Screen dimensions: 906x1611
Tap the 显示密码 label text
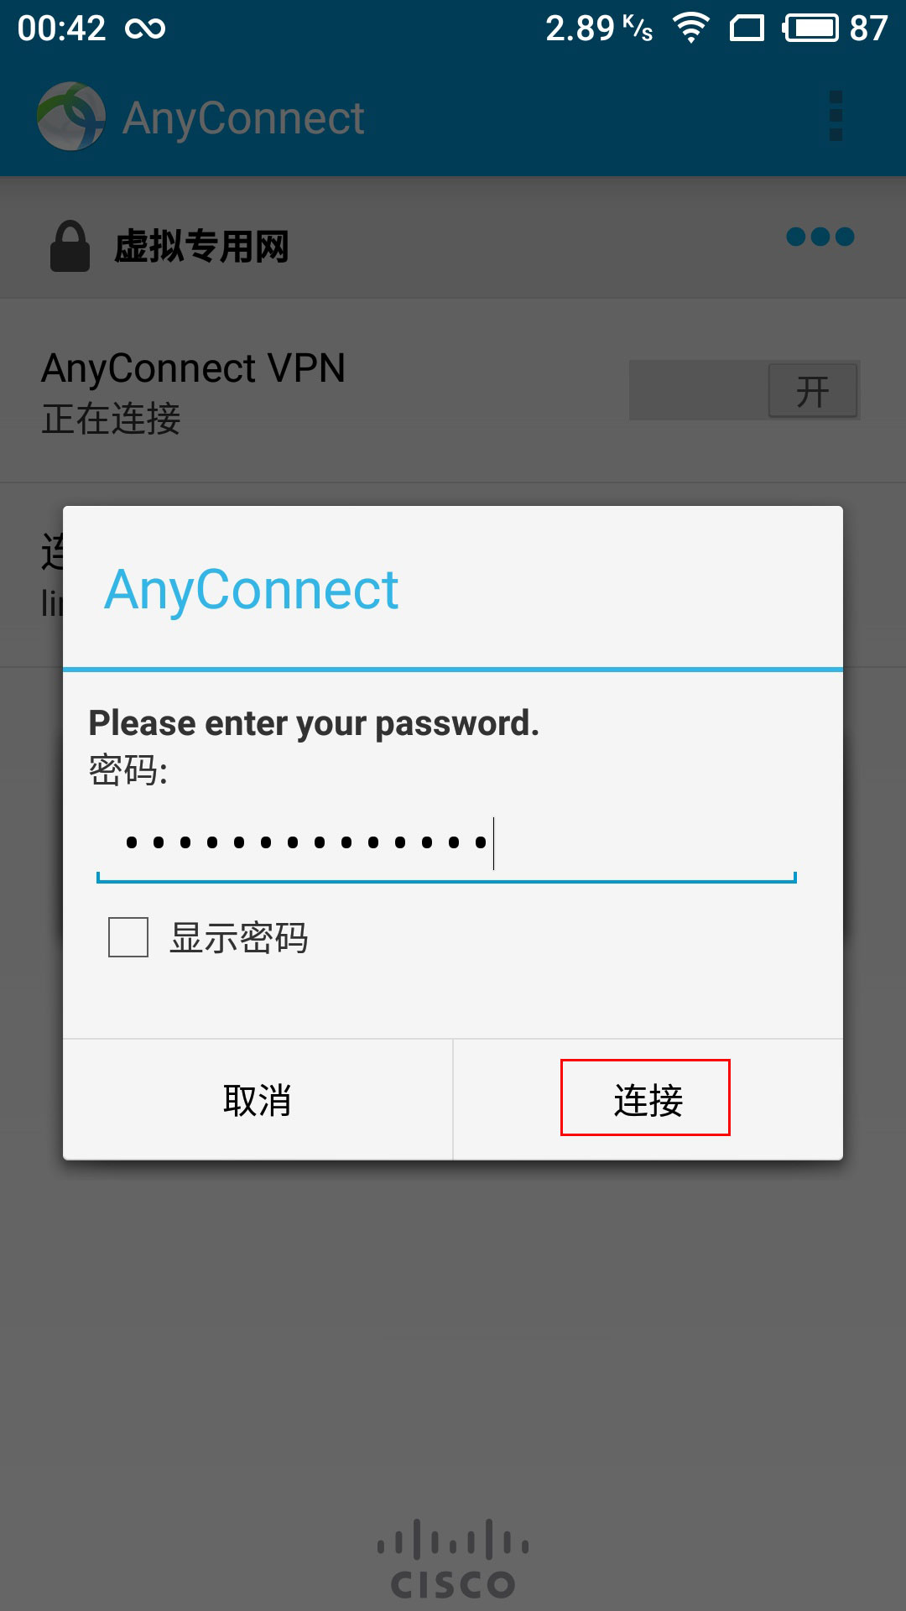tap(239, 937)
